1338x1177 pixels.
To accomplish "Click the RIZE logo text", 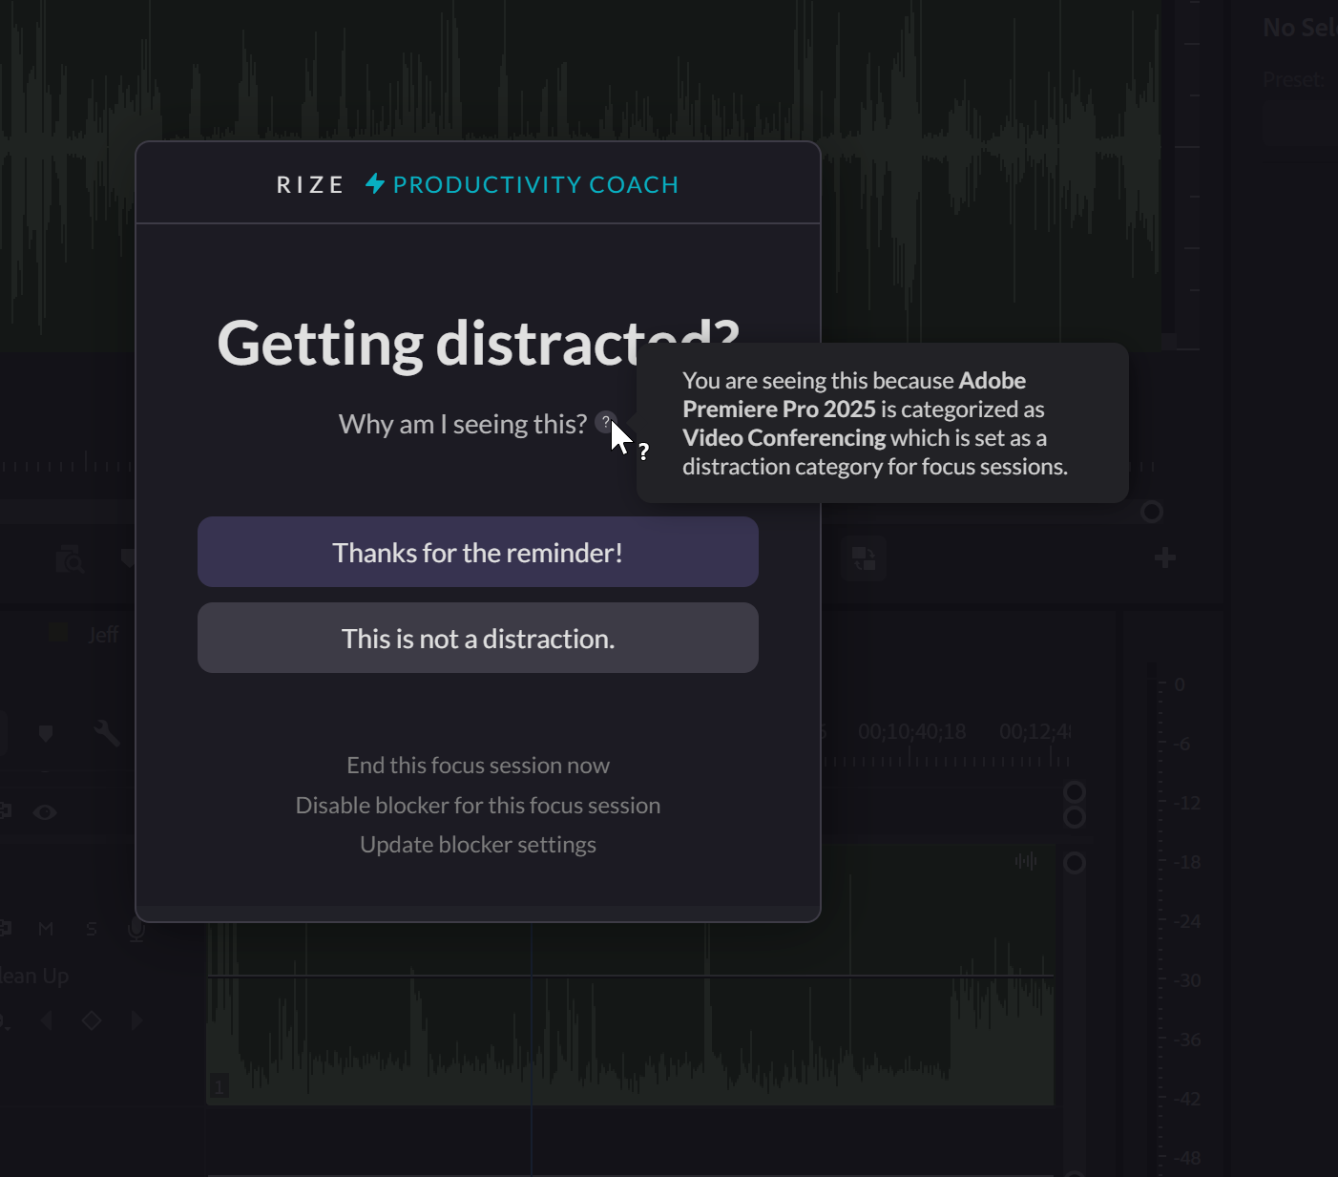I will tap(310, 185).
